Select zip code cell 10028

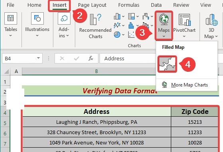pyautogui.click(x=195, y=142)
